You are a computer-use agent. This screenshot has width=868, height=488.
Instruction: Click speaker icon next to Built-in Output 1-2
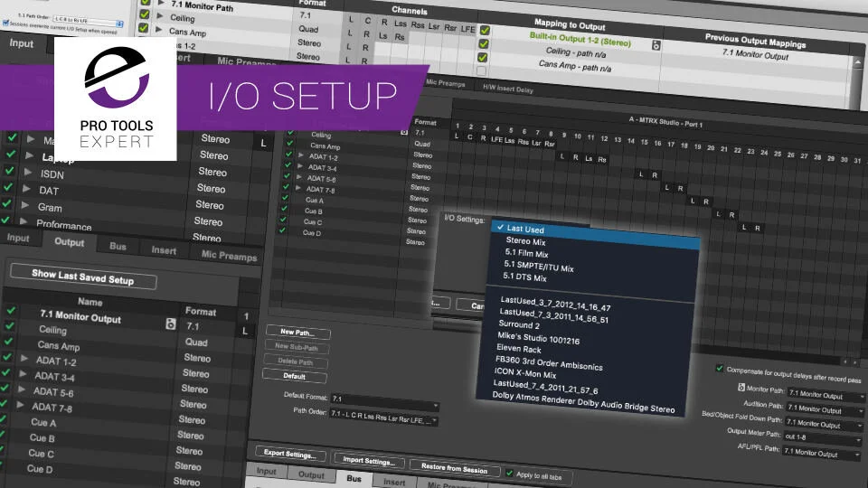(x=656, y=45)
